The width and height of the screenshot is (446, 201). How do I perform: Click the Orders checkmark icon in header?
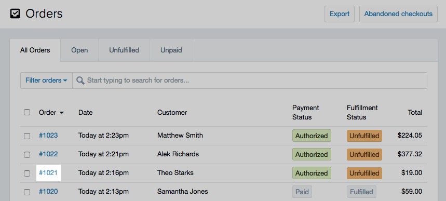tap(15, 14)
